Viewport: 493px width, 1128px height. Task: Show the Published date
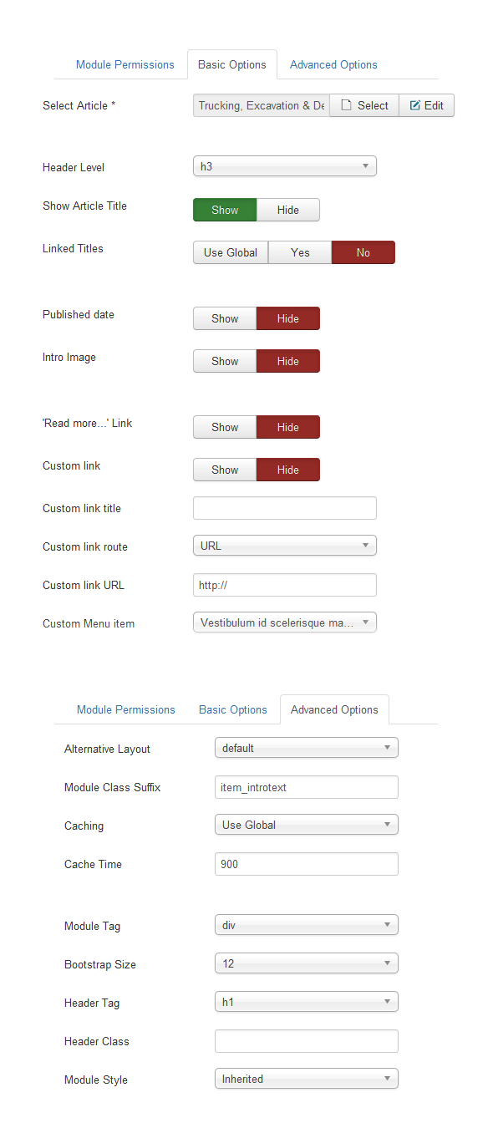pos(225,318)
